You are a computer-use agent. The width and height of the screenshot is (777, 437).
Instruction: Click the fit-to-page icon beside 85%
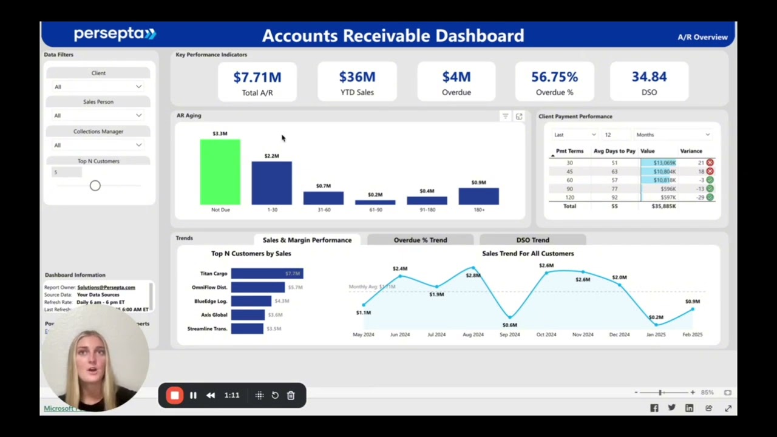pos(728,393)
